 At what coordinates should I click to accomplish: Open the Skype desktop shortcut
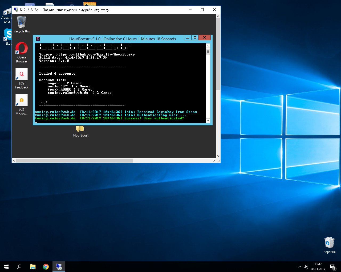pos(8,37)
